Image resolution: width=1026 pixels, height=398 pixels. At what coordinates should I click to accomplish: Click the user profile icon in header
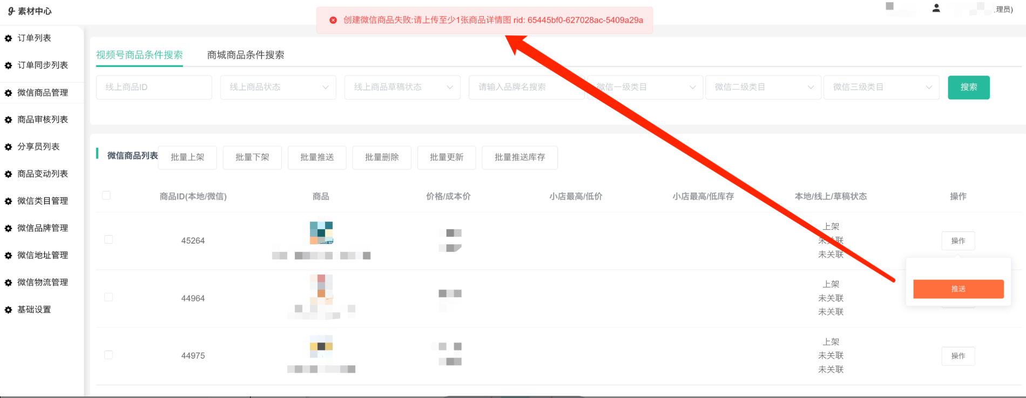936,8
